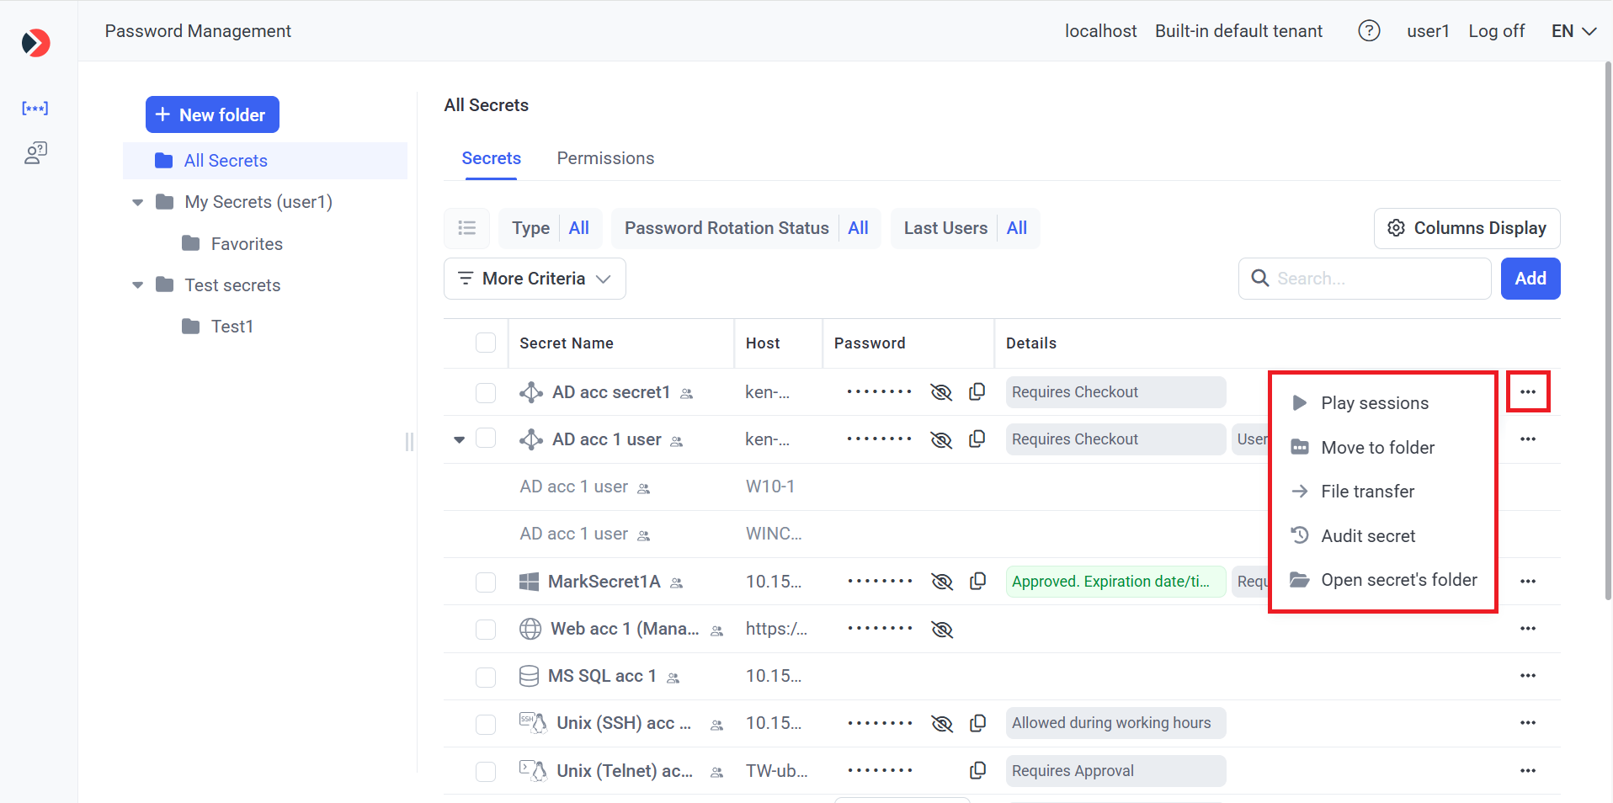
Task: Click the password vault icon in sidebar
Action: point(35,108)
